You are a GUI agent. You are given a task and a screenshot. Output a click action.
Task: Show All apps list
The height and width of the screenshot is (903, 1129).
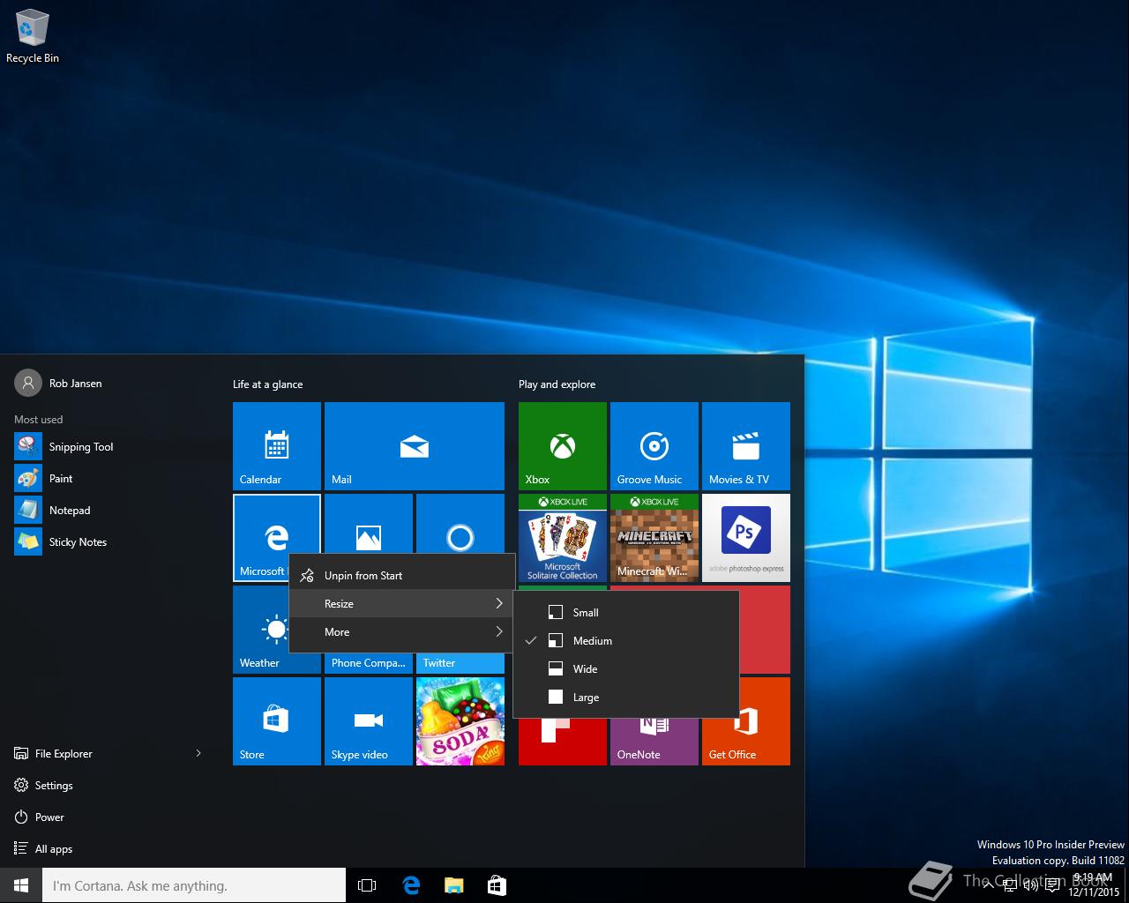point(109,849)
